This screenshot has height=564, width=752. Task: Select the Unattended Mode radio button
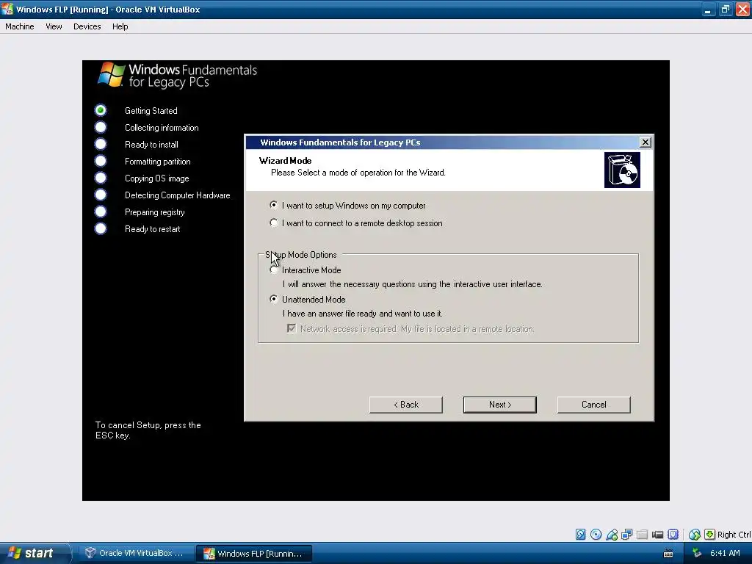[274, 300]
